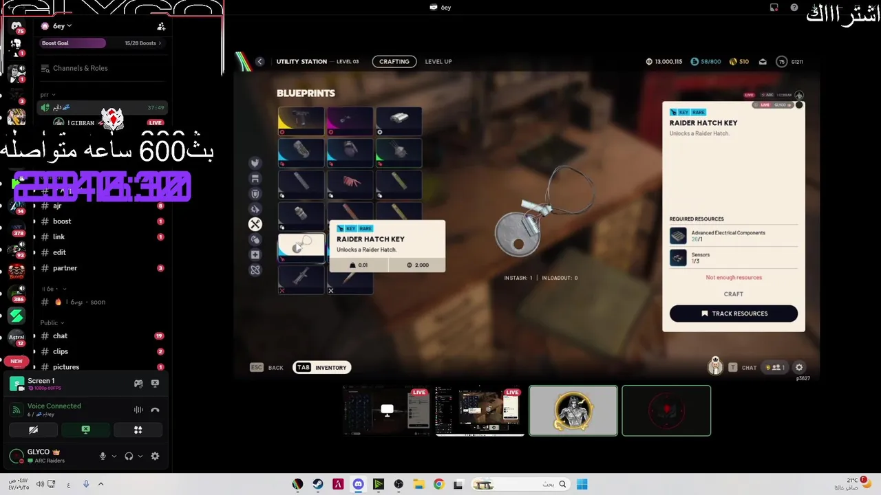Image resolution: width=881 pixels, height=495 pixels.
Task: Click the red NEW unreads pill
Action: 17,361
